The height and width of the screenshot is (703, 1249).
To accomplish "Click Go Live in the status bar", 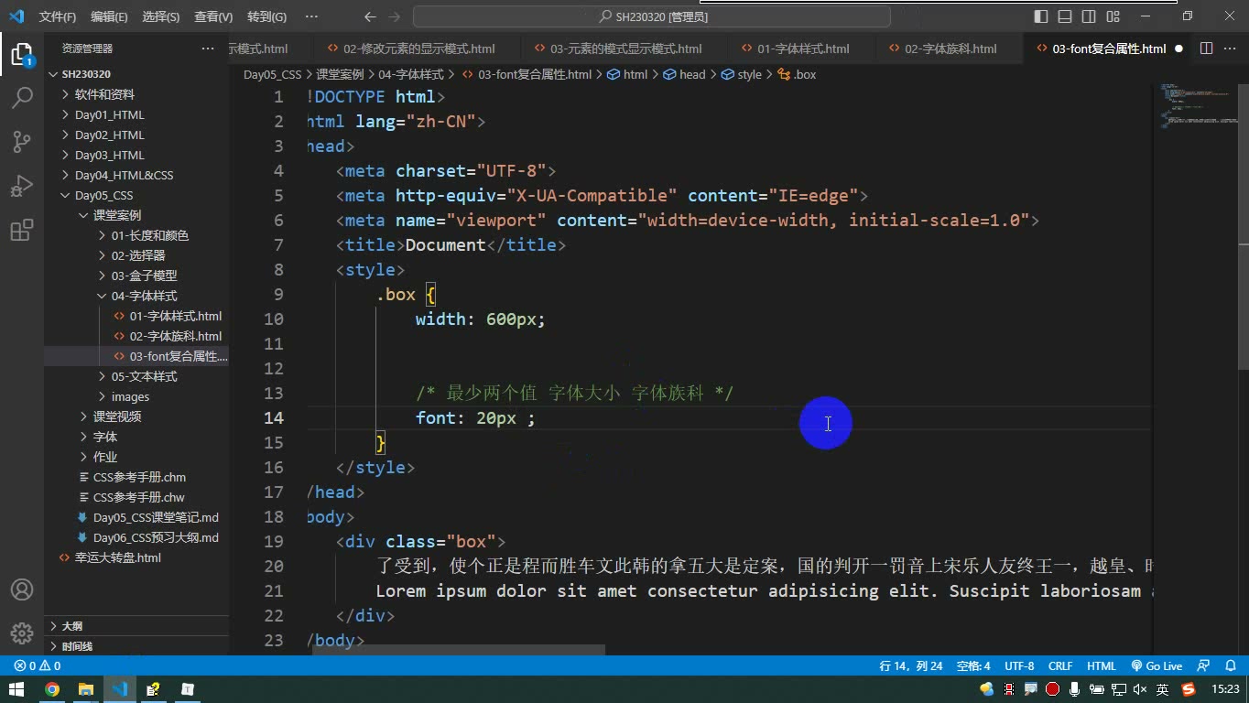I will point(1157,666).
